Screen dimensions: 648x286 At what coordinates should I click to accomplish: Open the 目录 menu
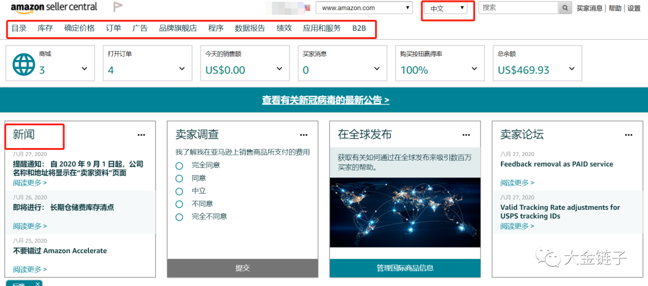pos(19,28)
